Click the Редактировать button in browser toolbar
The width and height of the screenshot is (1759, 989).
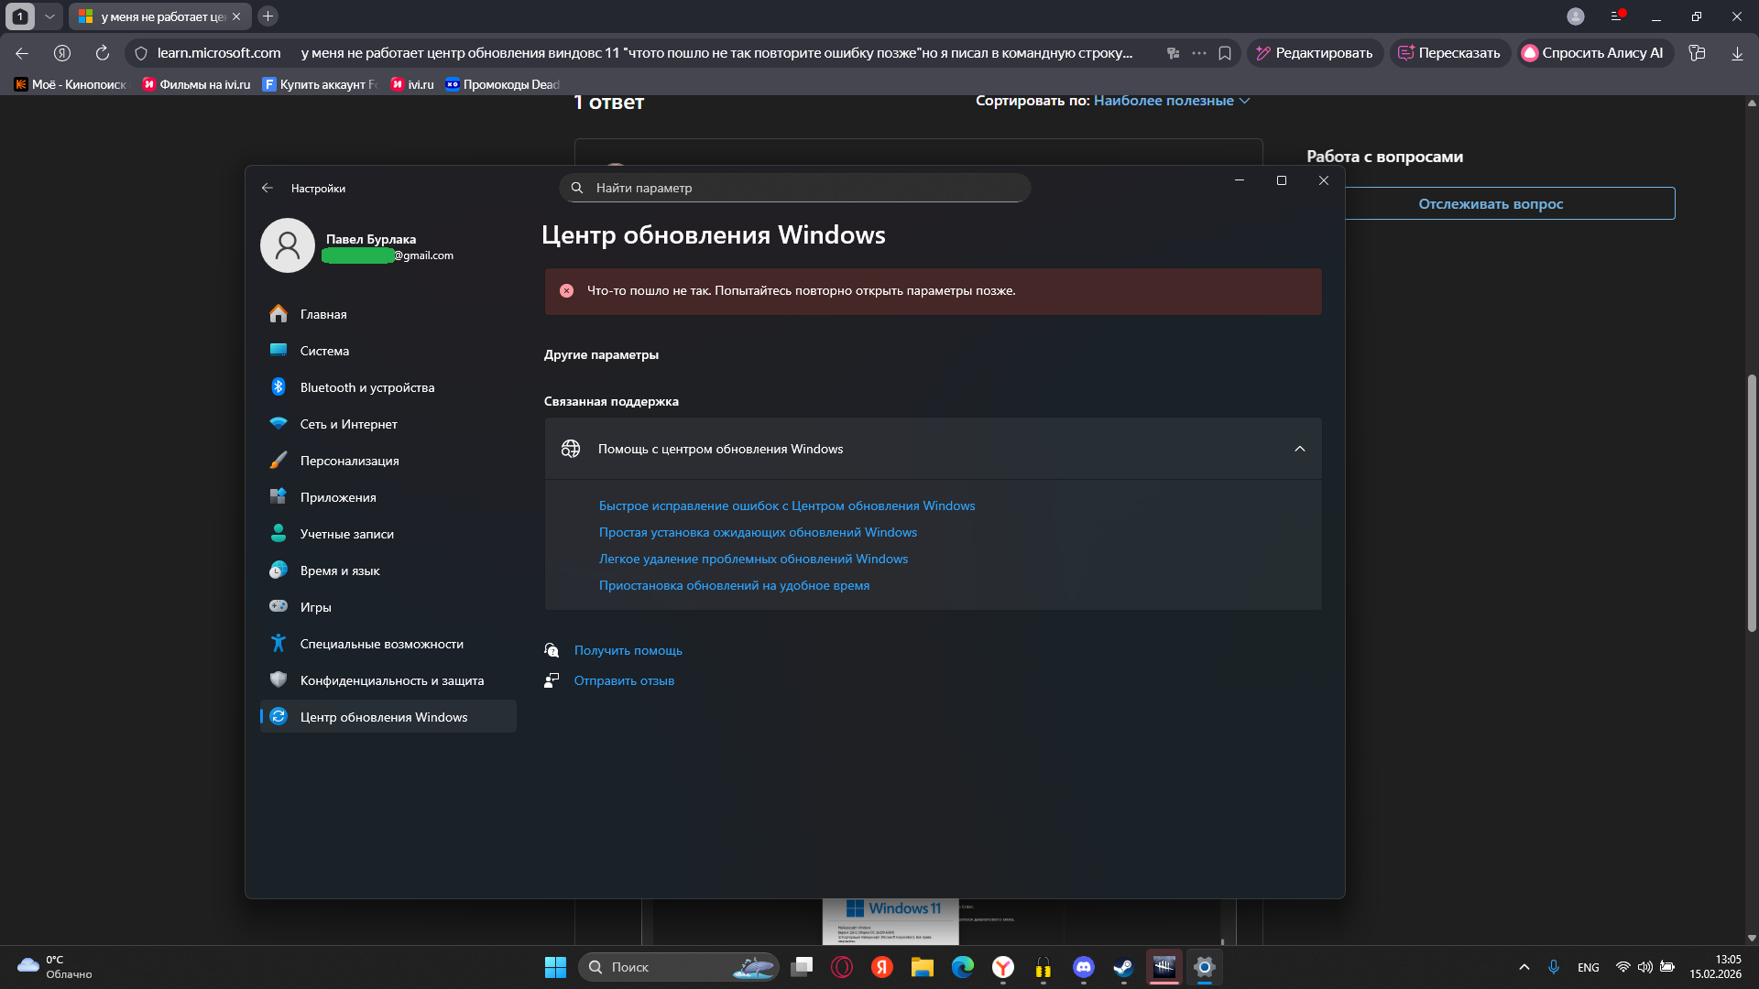point(1315,53)
